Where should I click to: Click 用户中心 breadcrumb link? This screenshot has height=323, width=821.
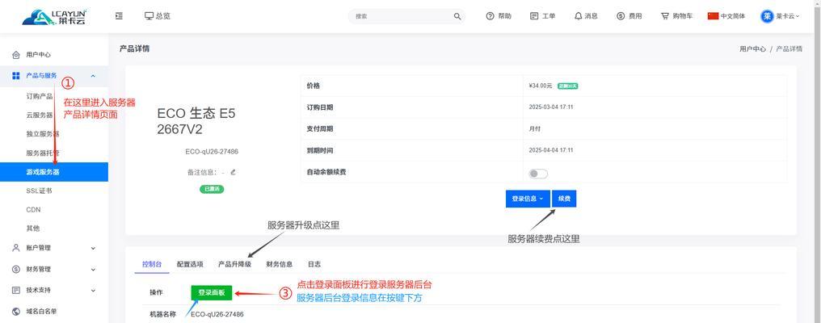752,48
